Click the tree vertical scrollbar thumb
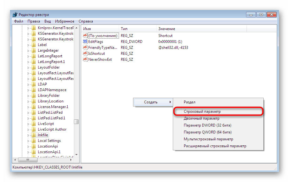 coord(76,122)
